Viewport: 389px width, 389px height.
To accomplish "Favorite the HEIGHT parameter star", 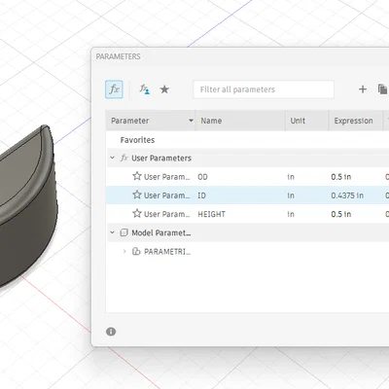I will coord(137,214).
